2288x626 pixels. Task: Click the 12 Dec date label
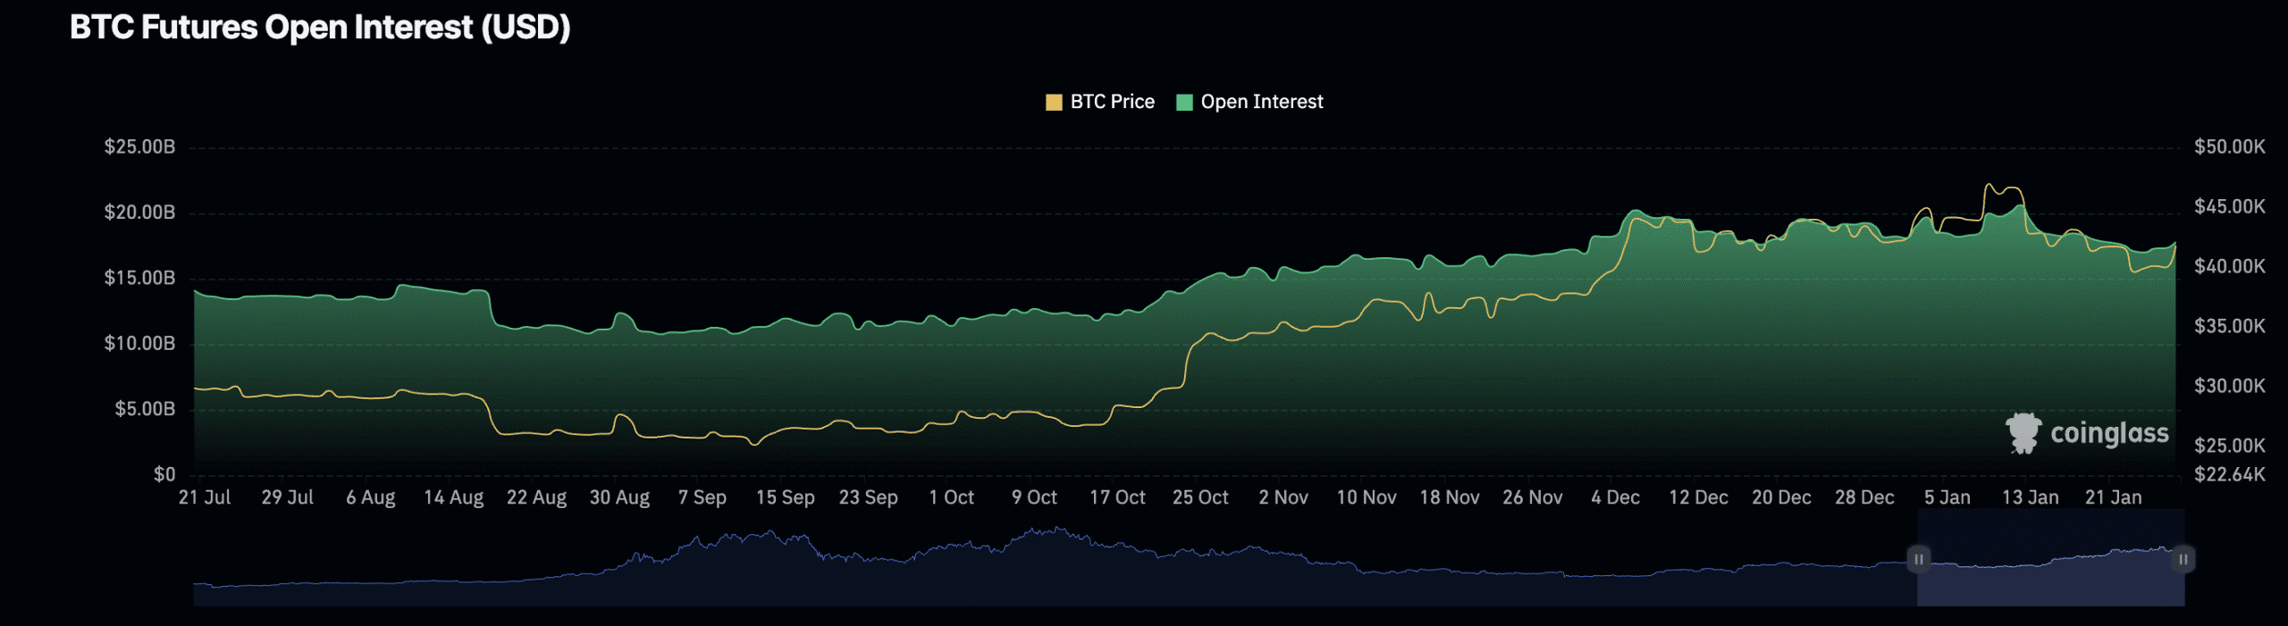tap(1699, 497)
